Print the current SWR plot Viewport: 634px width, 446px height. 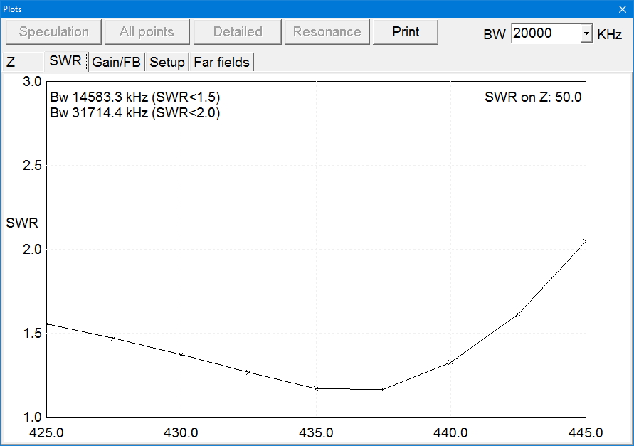coord(406,32)
